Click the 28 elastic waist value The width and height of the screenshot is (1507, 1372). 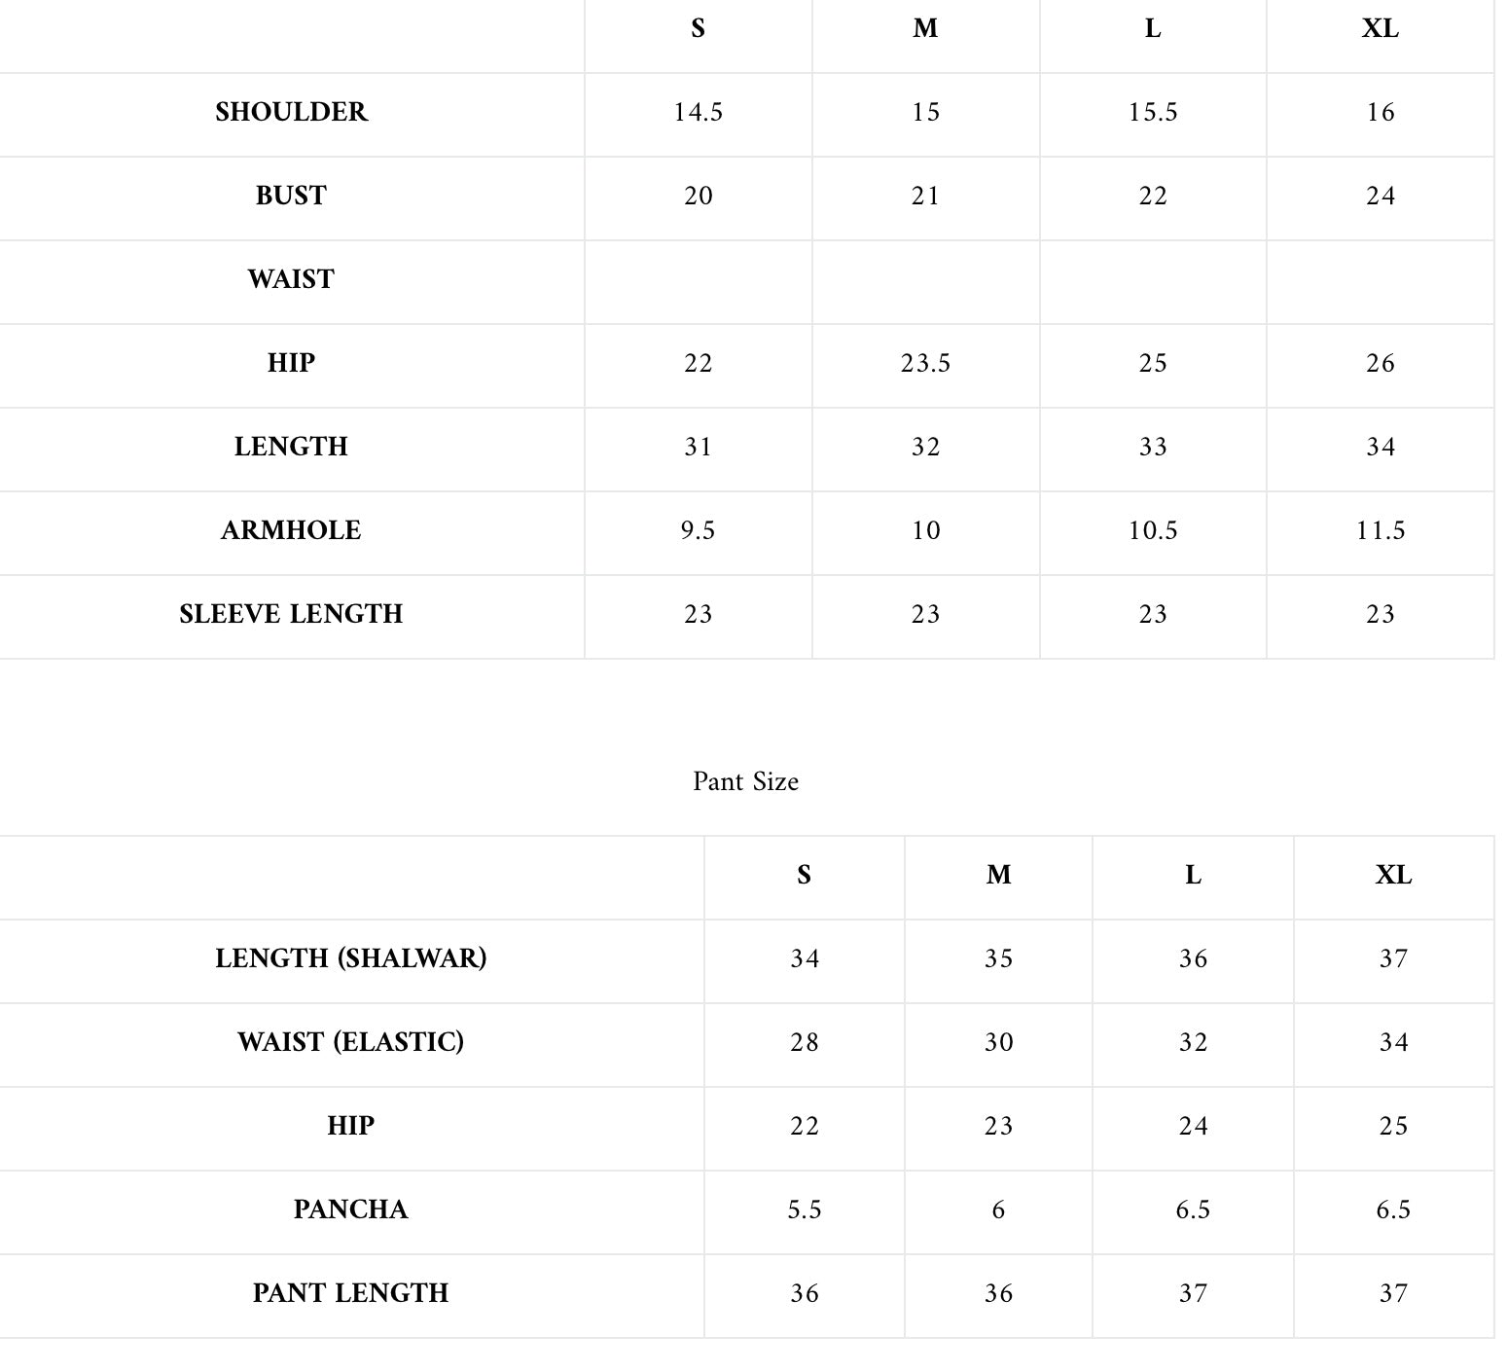[805, 1042]
